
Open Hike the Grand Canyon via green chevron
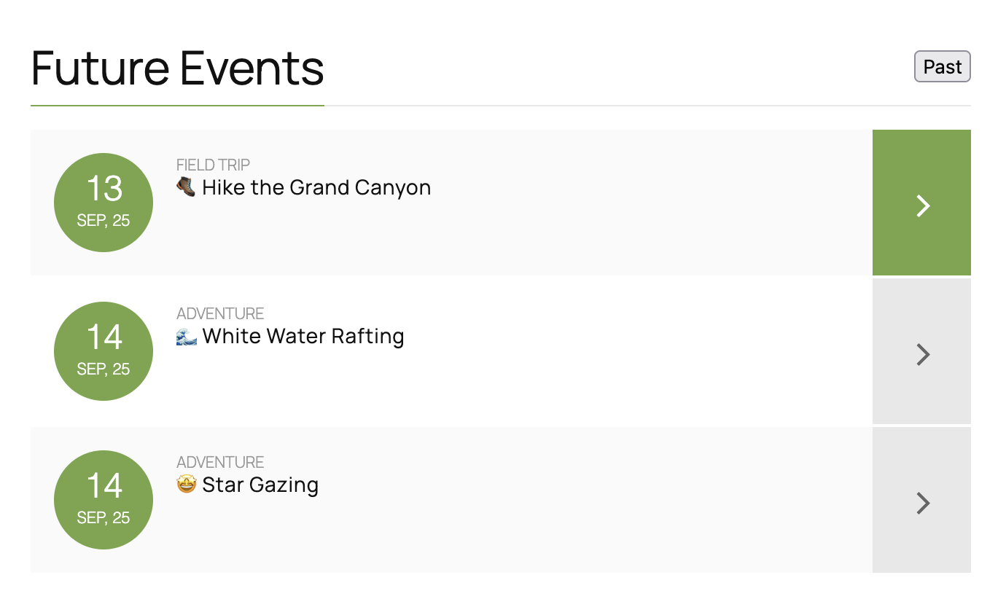(x=921, y=203)
